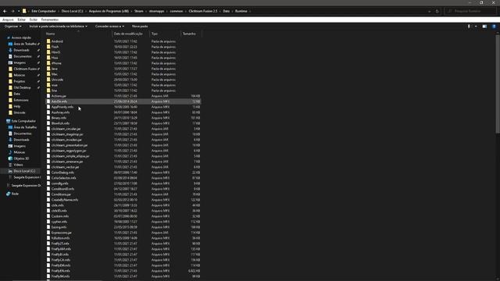Click the iPhone folder icon

pos(48,63)
